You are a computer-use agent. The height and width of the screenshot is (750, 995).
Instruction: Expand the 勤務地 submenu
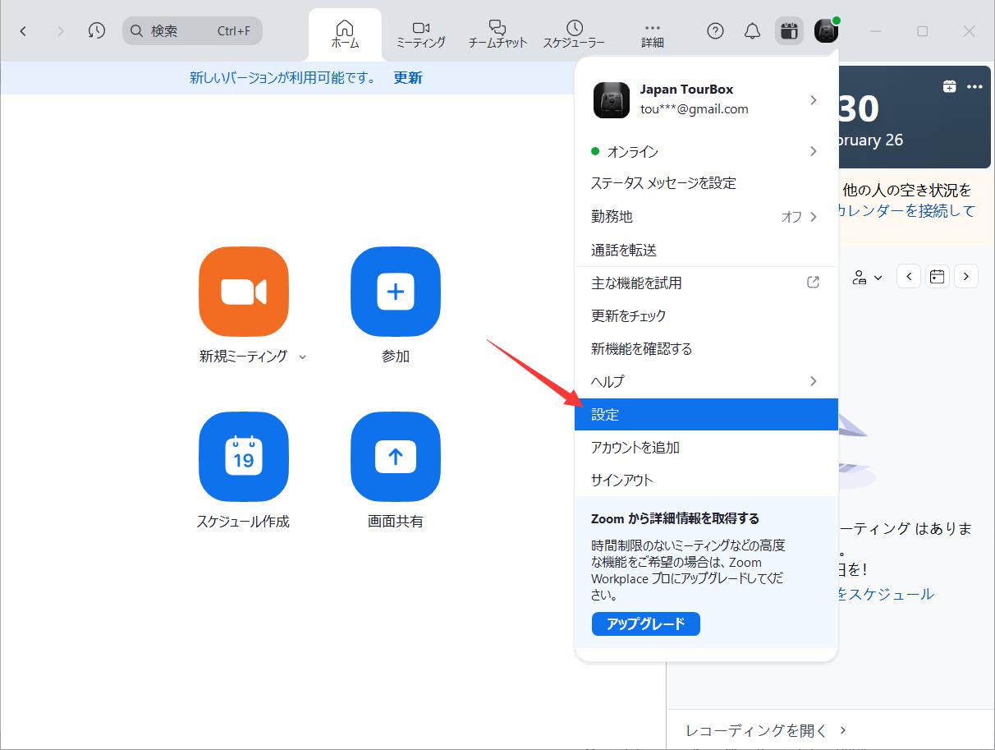[x=706, y=217]
